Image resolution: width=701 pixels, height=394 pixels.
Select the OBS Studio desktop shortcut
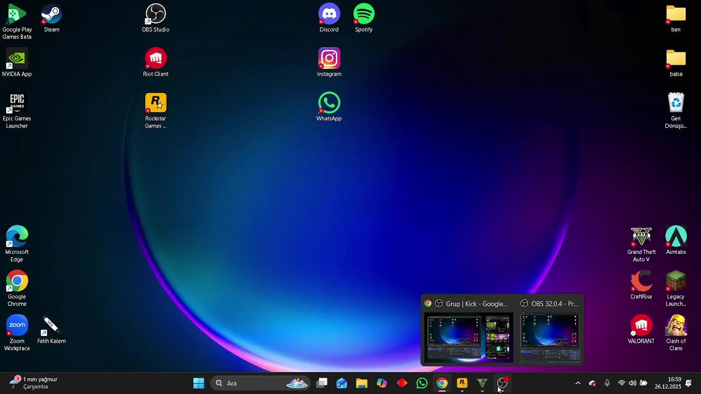(x=156, y=19)
